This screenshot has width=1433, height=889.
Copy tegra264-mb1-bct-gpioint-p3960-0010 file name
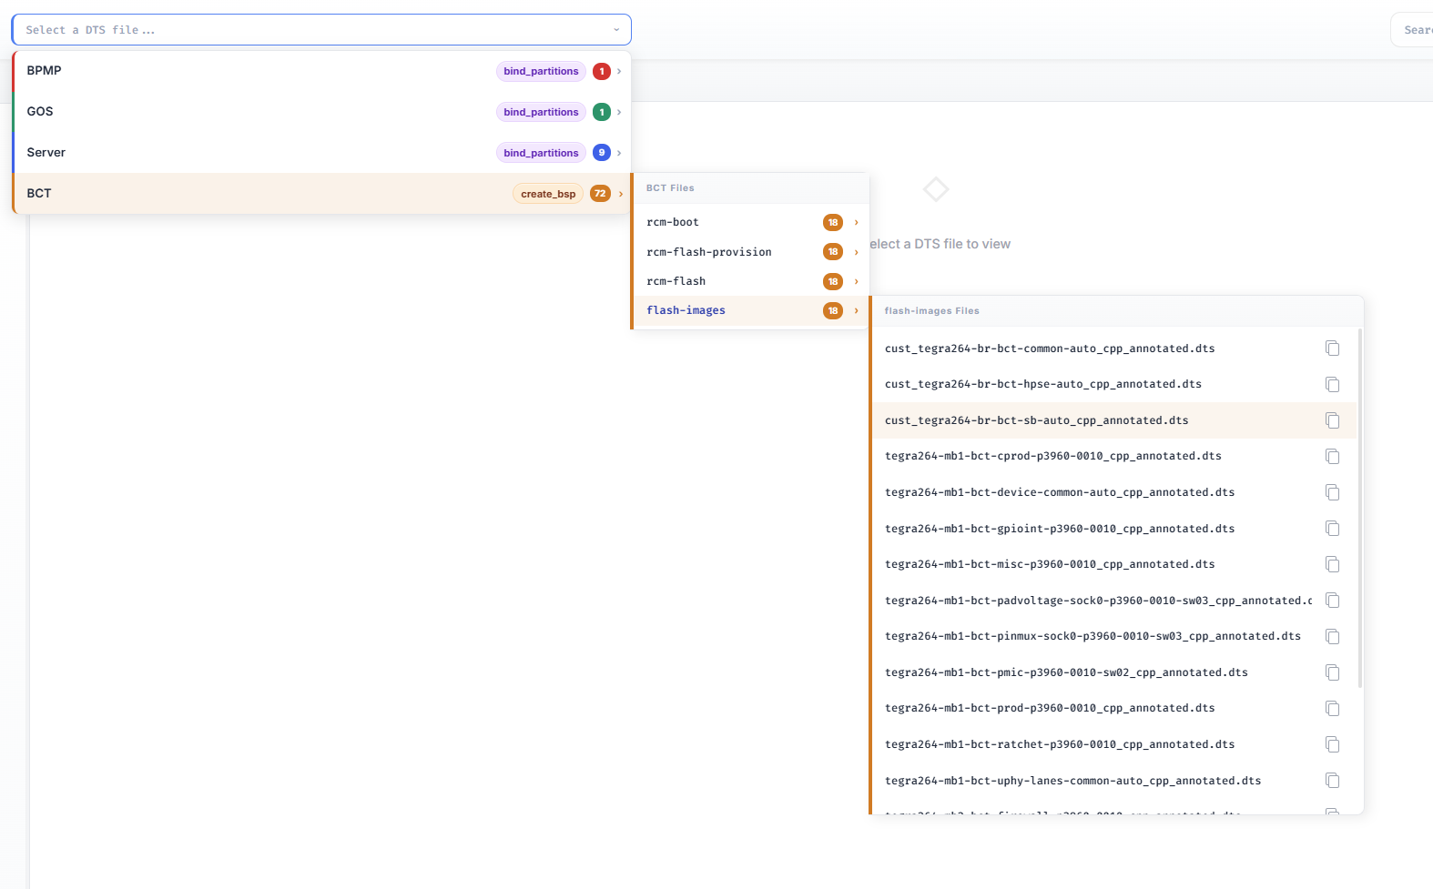point(1332,529)
